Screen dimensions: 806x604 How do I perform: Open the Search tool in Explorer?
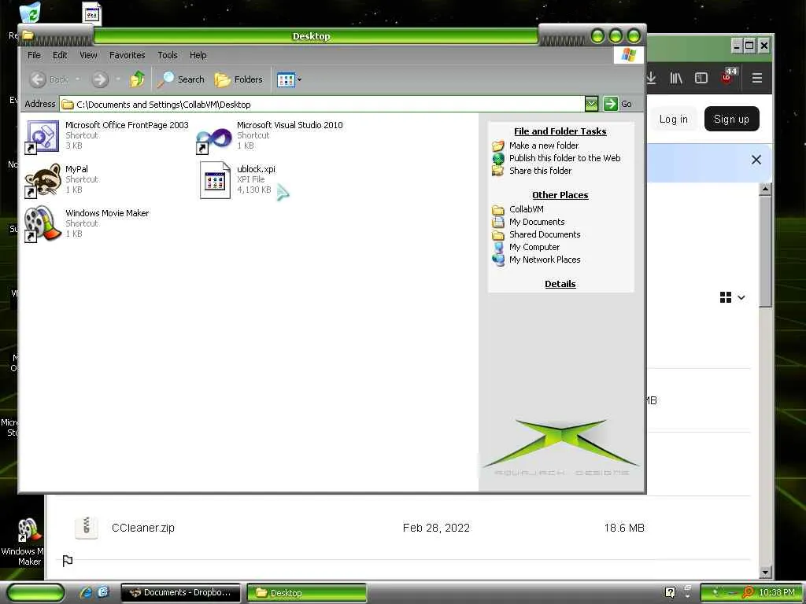click(x=181, y=79)
